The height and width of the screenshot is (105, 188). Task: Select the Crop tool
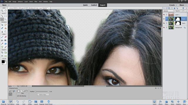2,52
